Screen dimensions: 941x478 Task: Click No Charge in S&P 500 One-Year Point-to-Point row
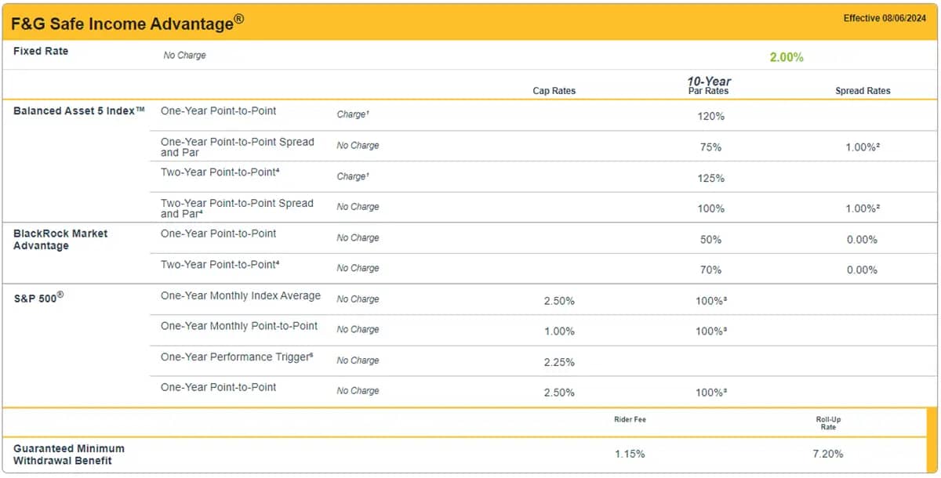[x=358, y=390]
